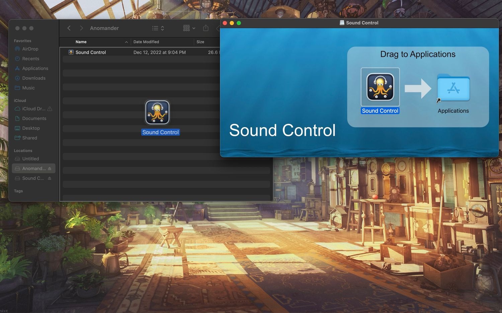Click the Anomander title in the Finder toolbar
This screenshot has width=502, height=313.
(104, 28)
